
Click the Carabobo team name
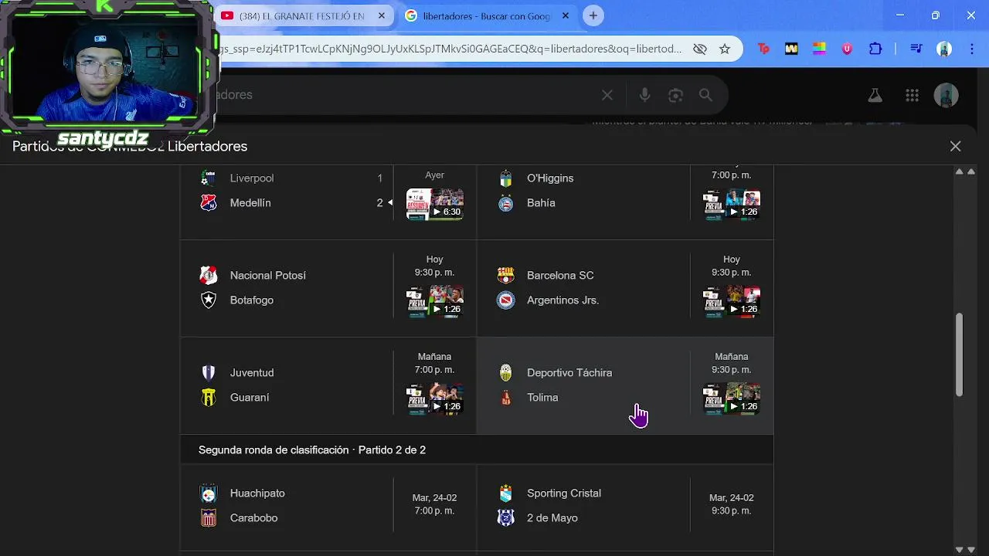[x=253, y=517]
